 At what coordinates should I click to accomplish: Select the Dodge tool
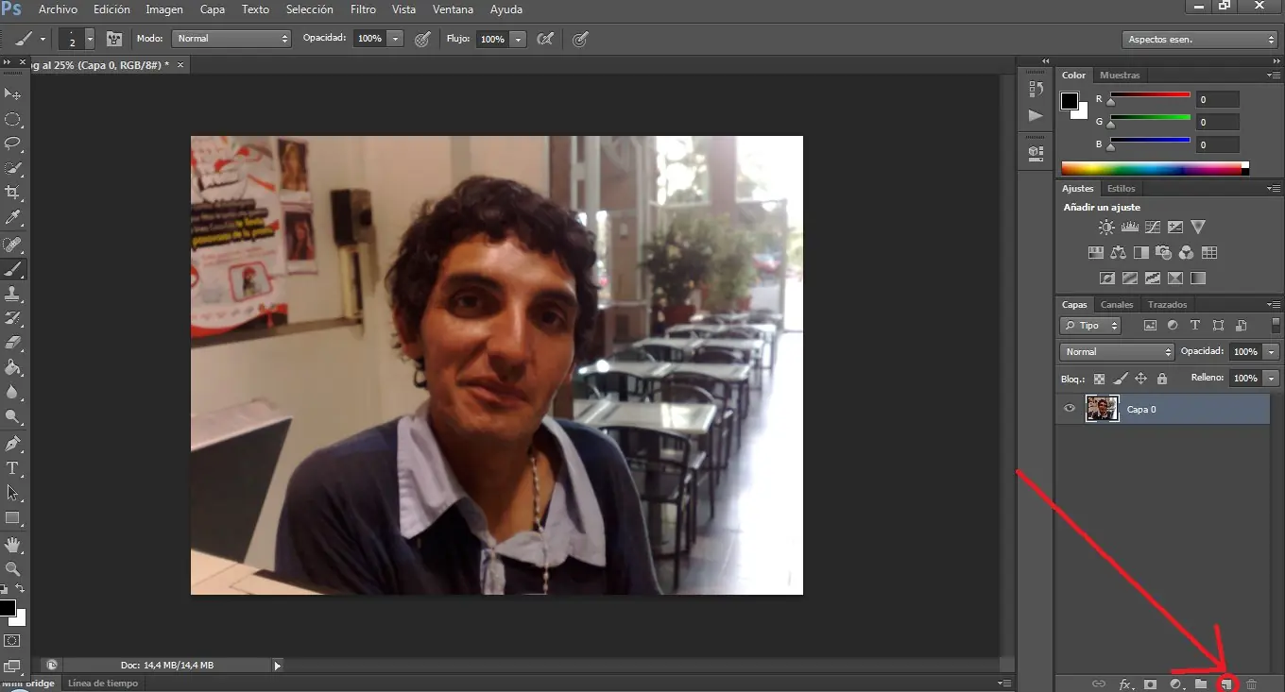click(x=13, y=416)
